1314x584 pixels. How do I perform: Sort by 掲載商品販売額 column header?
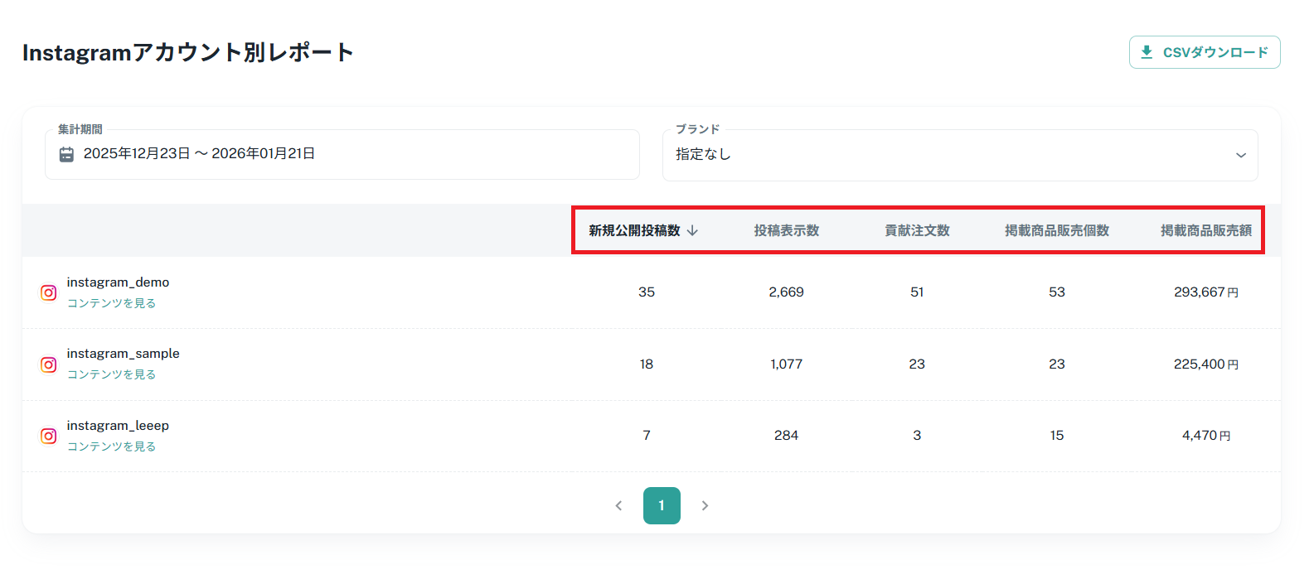pyautogui.click(x=1205, y=230)
